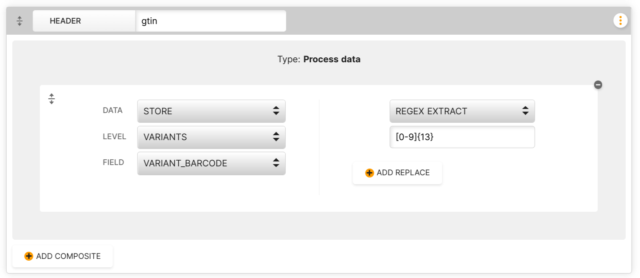Click the reorder handle inside the data card
This screenshot has width=640, height=278.
click(x=52, y=99)
